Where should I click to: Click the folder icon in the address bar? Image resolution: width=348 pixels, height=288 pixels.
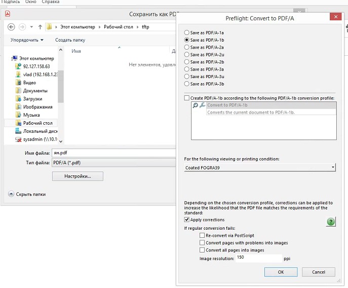click(49, 27)
